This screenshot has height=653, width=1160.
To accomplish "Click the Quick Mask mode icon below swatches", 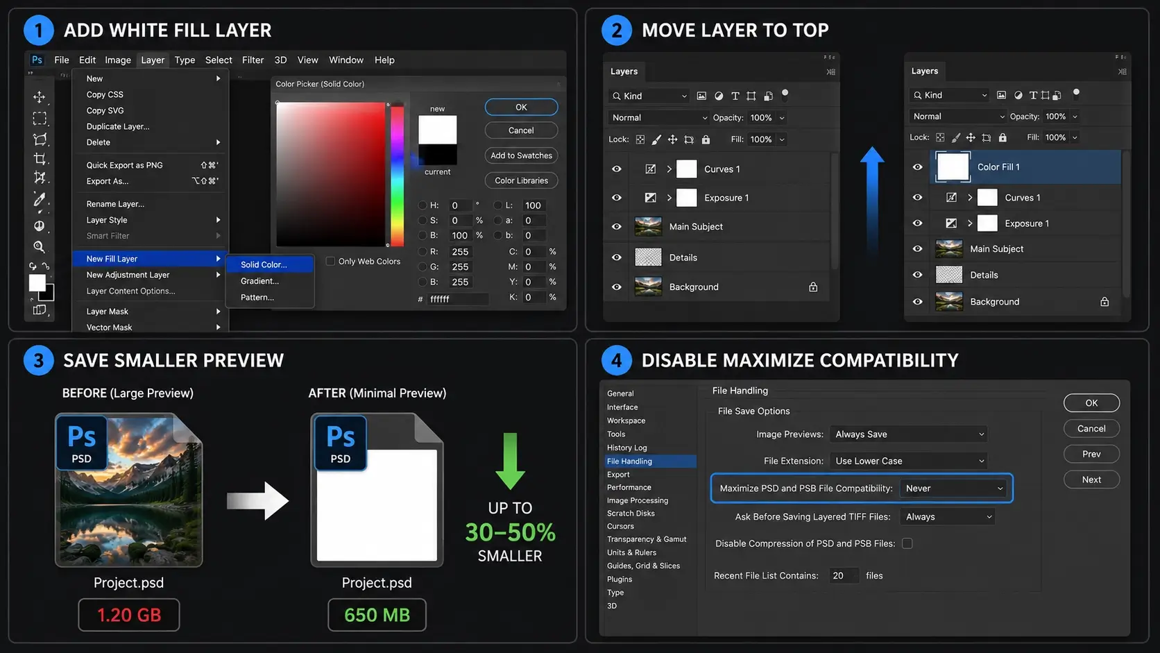I will tap(40, 310).
